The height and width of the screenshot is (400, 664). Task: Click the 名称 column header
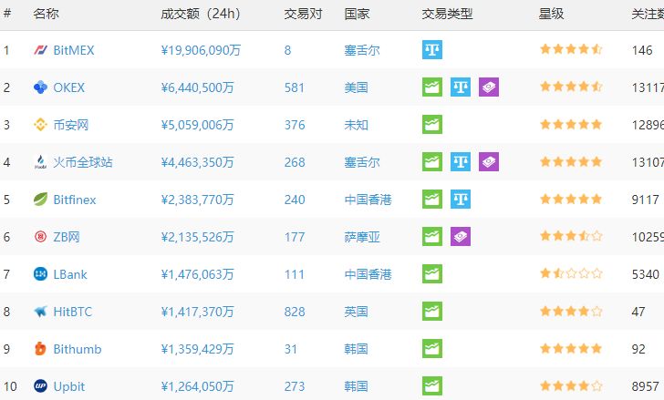coord(46,14)
